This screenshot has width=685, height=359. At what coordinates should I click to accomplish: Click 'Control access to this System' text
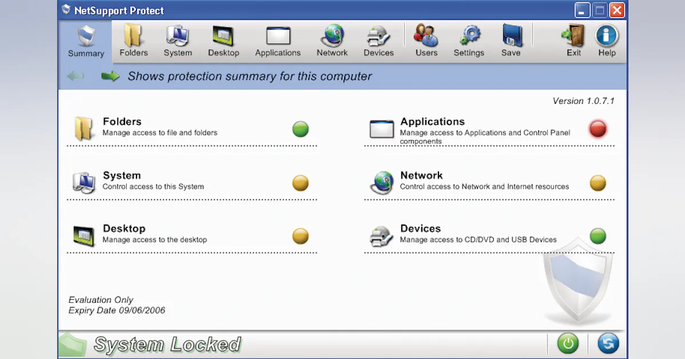[x=153, y=186]
